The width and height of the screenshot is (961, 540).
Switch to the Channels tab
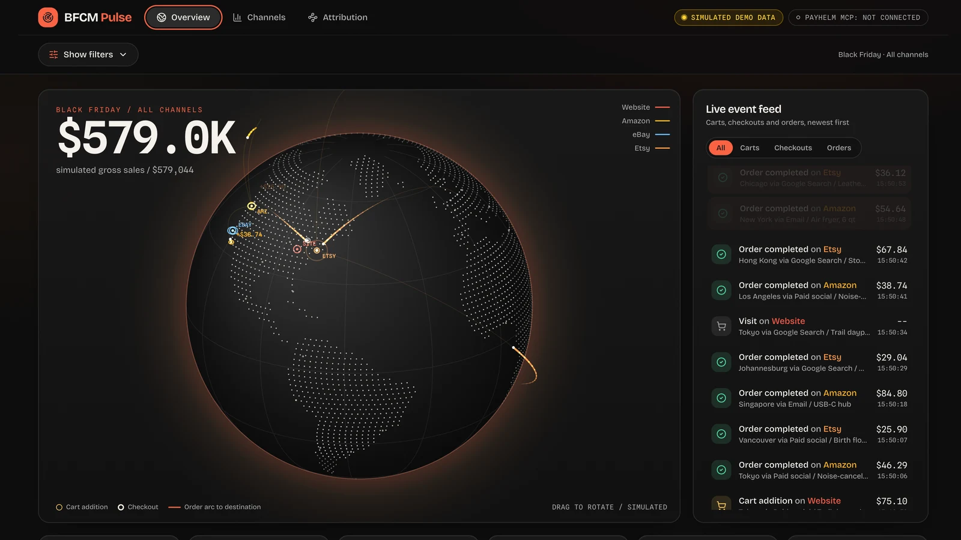[x=259, y=17]
